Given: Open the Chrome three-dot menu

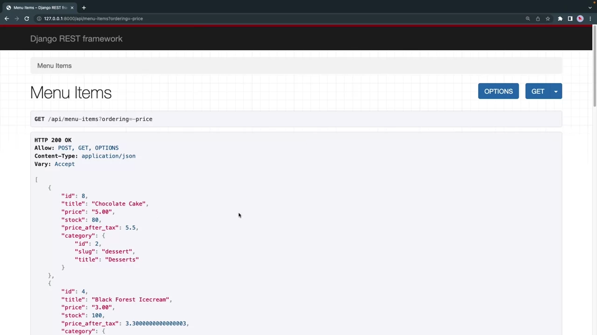Looking at the screenshot, I should (x=590, y=19).
